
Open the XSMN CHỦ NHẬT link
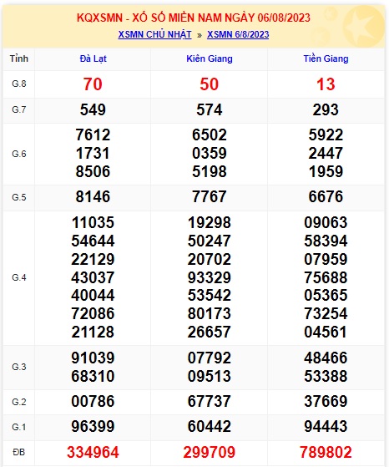coord(154,34)
